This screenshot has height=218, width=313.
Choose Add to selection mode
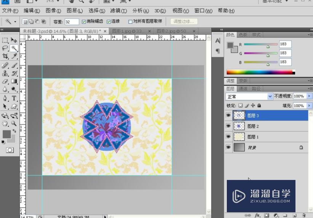tap(31, 22)
